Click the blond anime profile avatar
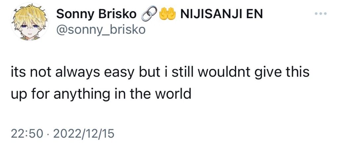The image size is (339, 146). tap(29, 21)
